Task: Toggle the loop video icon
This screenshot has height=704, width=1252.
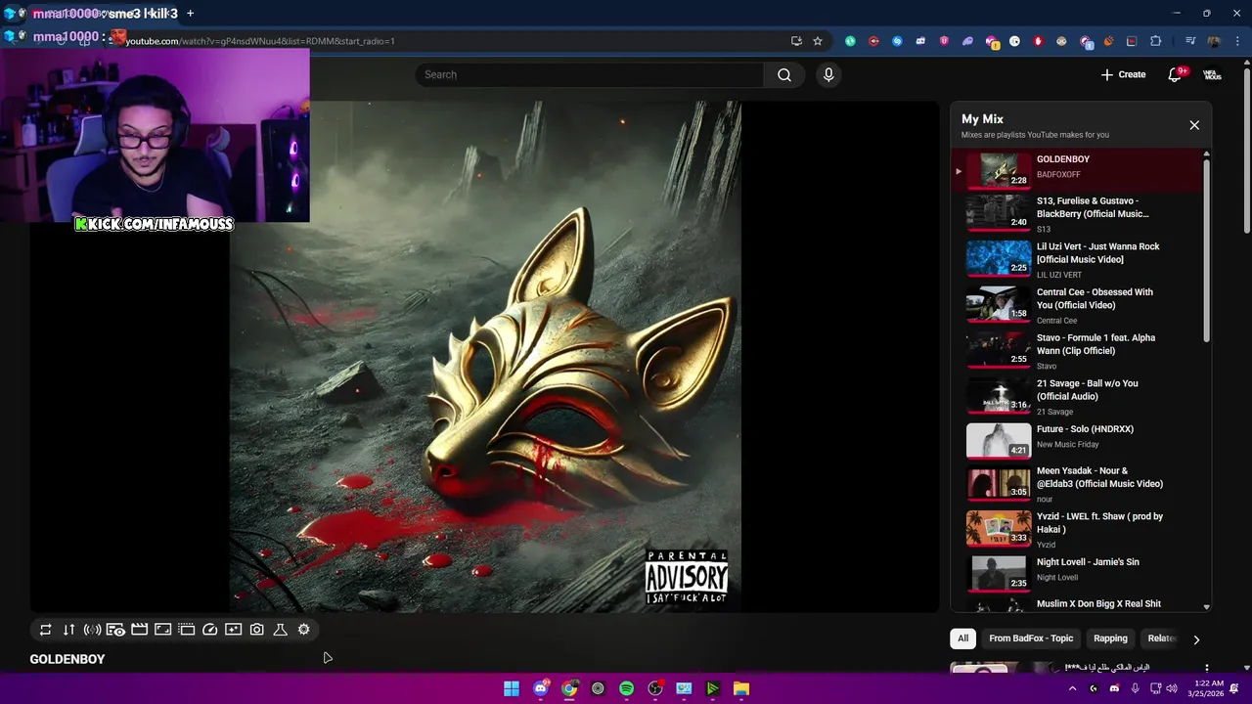Action: 45,630
